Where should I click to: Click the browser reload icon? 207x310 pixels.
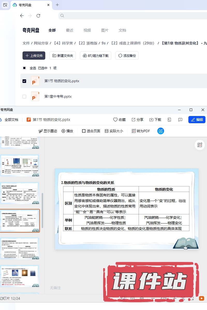click(x=38, y=16)
